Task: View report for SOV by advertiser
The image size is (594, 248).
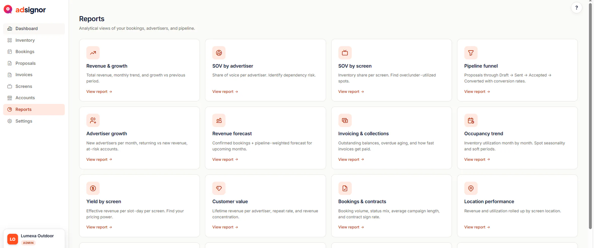Action: pyautogui.click(x=225, y=91)
